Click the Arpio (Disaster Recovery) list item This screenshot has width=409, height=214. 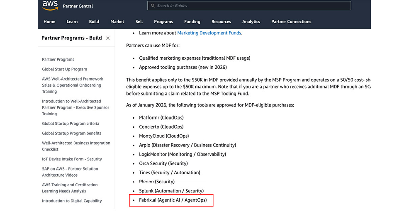pos(187,145)
